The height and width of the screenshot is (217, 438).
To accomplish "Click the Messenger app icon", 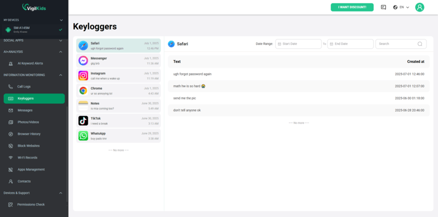I will coord(83,61).
